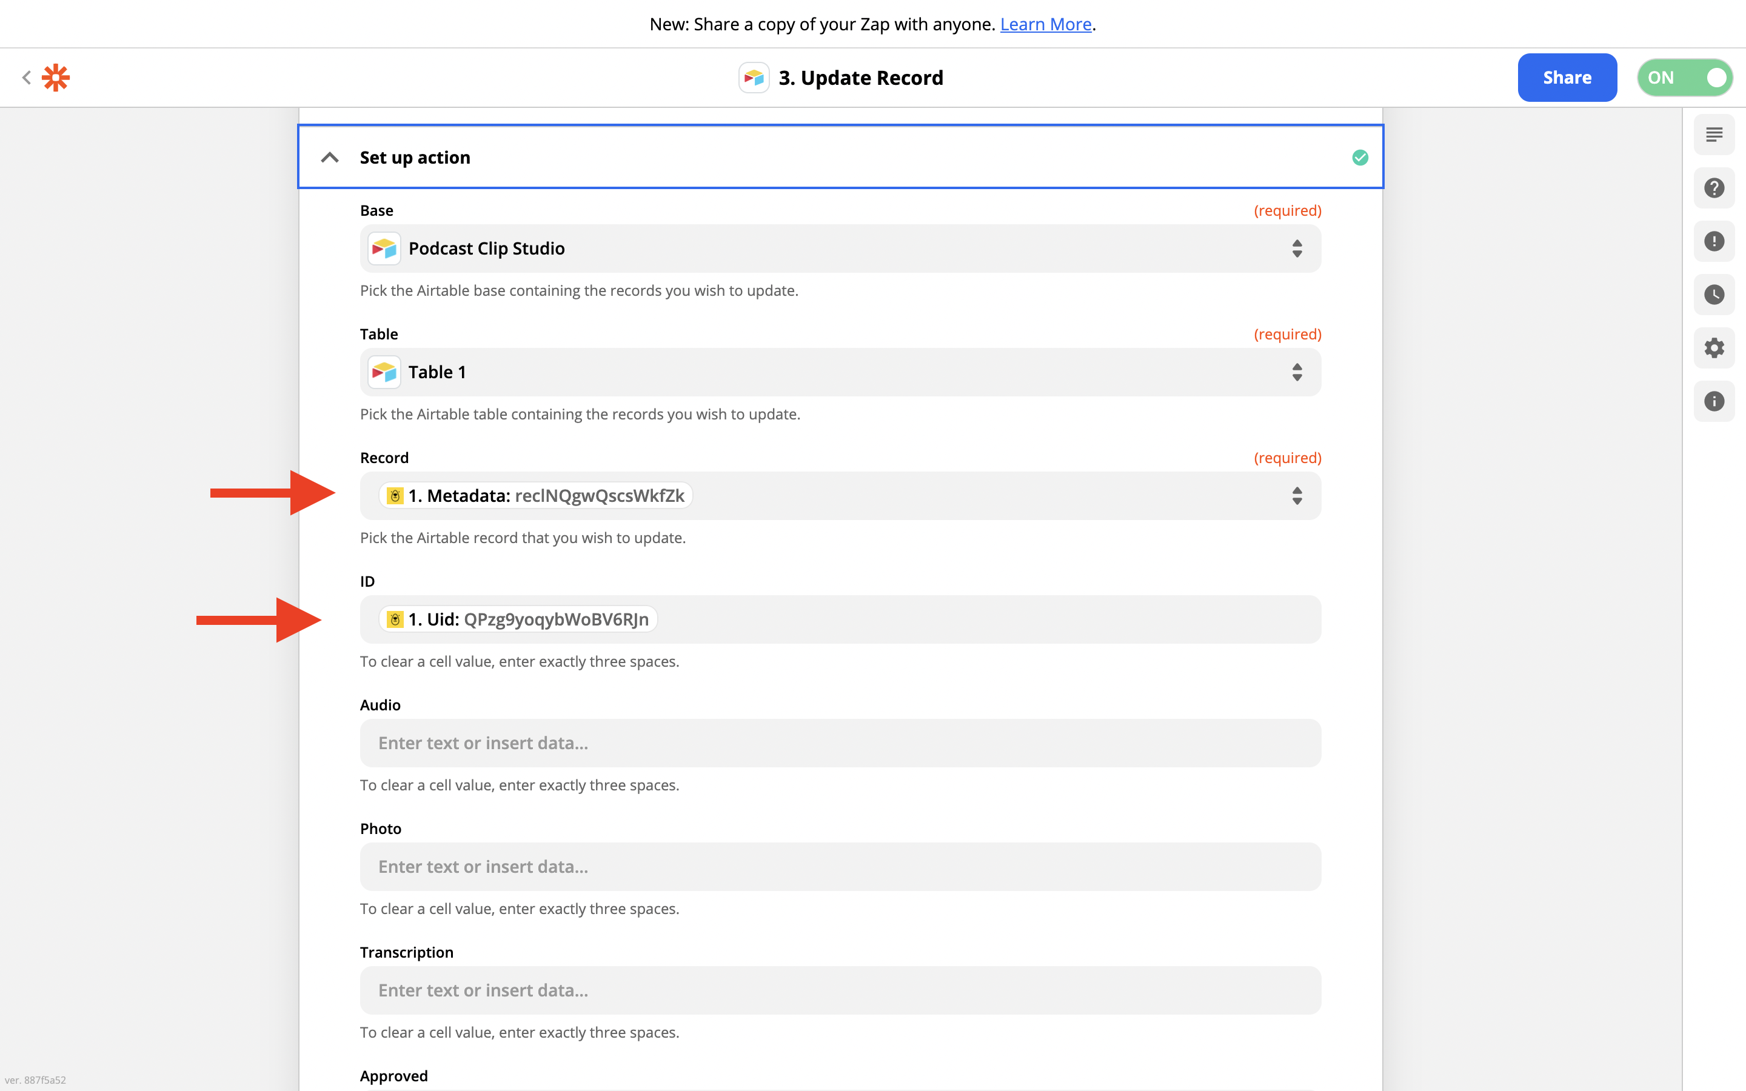The height and width of the screenshot is (1091, 1746).
Task: Collapse the Set up action section
Action: point(330,158)
